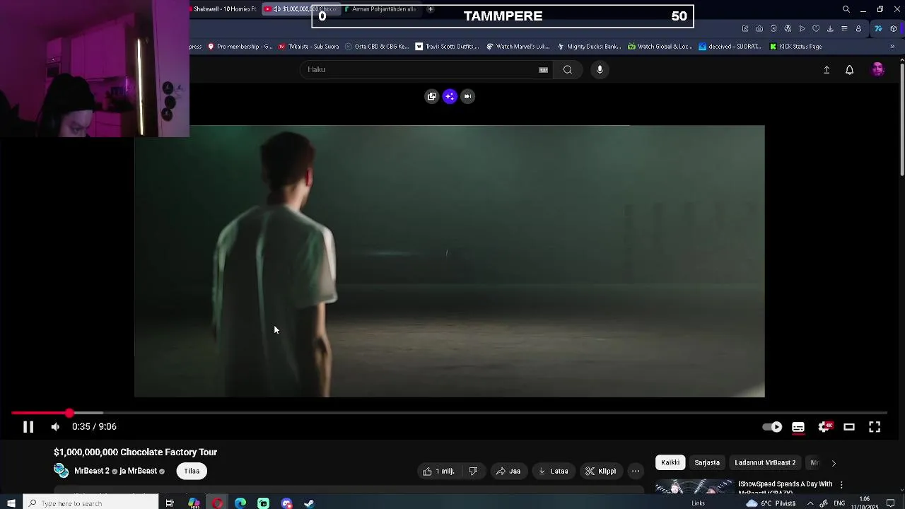Enter fullscreen mode on the video

(x=875, y=427)
